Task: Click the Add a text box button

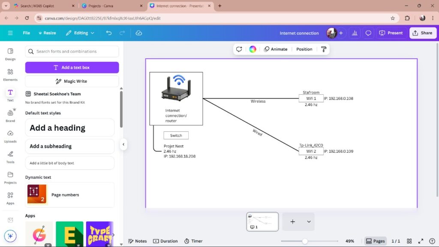Action: (72, 67)
